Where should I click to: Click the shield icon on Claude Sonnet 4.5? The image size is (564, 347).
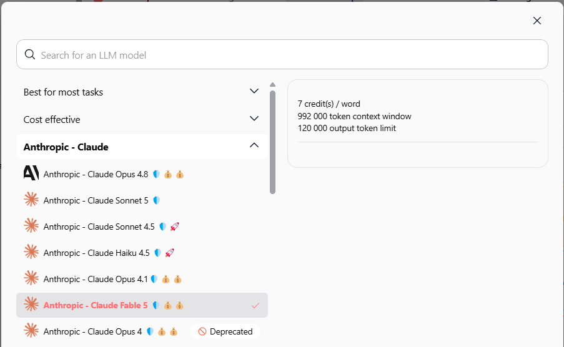pos(162,227)
